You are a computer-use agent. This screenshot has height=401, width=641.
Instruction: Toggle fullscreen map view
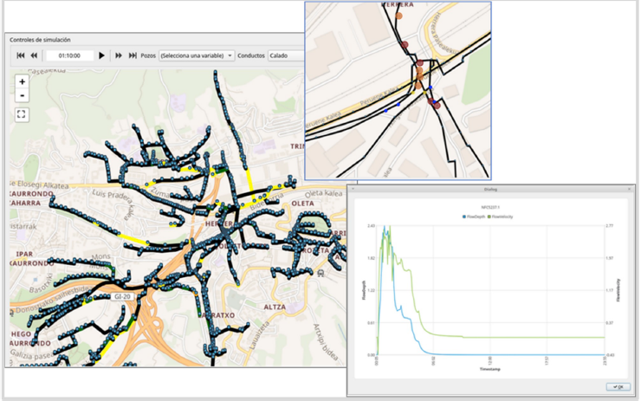pos(23,113)
